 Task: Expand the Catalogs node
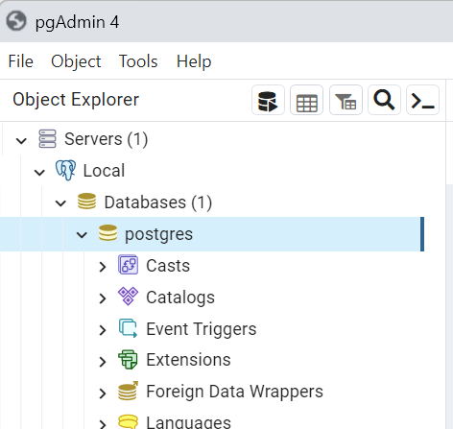click(103, 298)
